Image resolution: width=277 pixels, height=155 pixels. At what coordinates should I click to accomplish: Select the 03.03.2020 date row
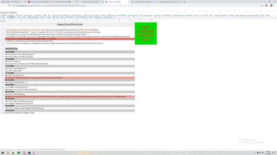coord(70,111)
